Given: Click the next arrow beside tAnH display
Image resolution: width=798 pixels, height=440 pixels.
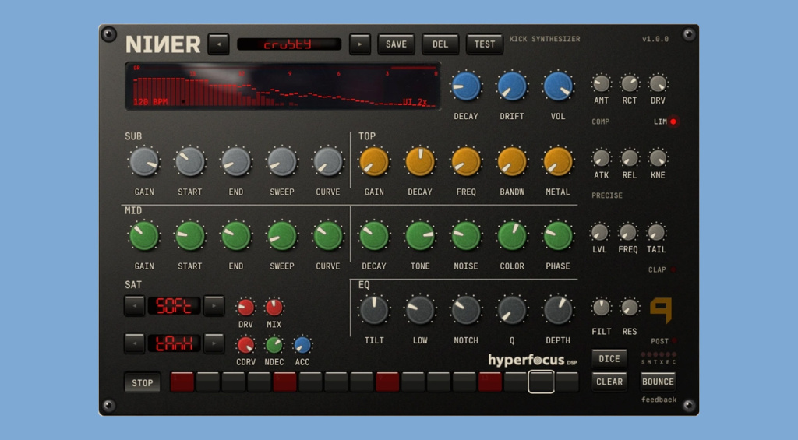Looking at the screenshot, I should (x=214, y=343).
